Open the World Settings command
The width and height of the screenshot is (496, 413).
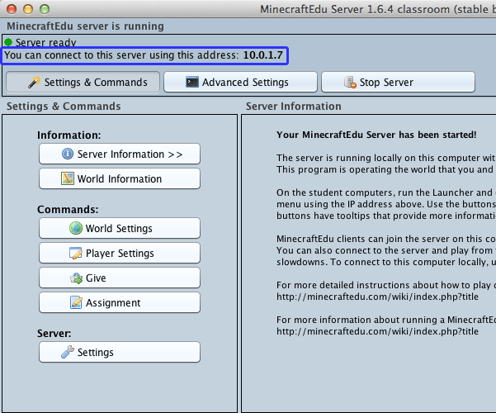pos(120,228)
